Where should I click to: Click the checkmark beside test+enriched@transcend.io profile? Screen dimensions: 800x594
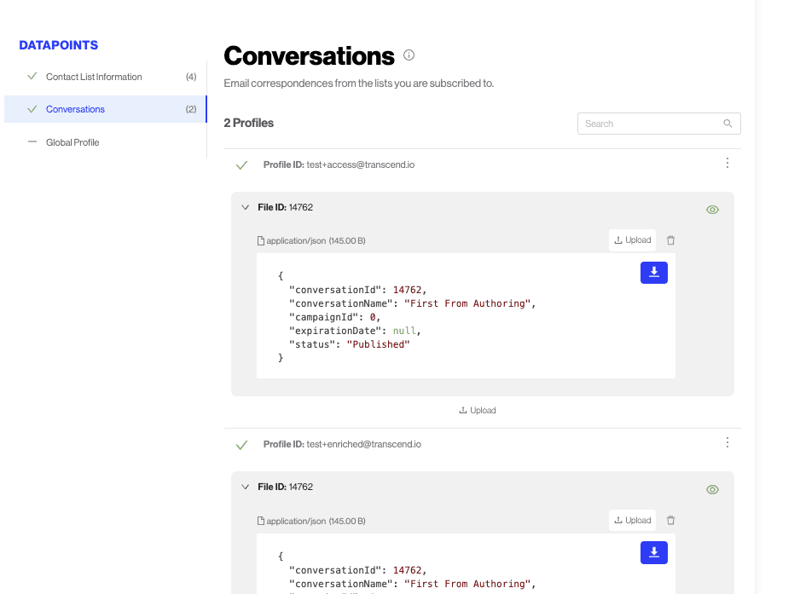coord(242,445)
